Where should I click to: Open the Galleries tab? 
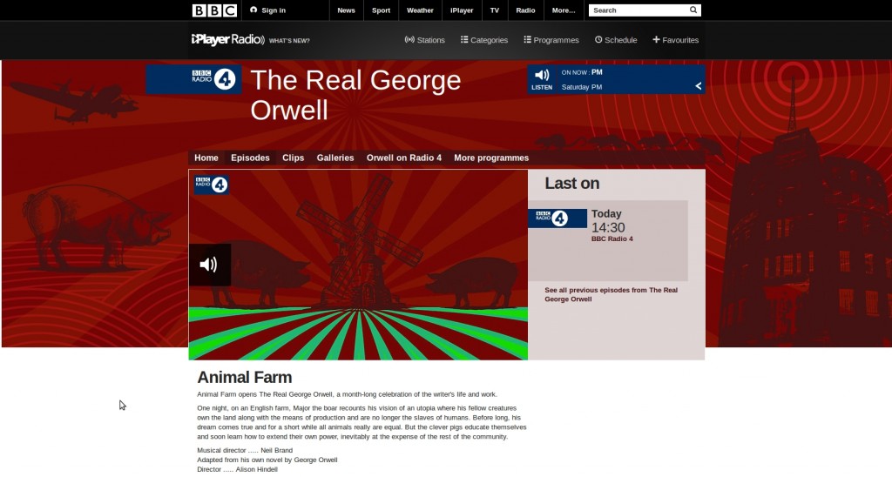[x=335, y=158]
